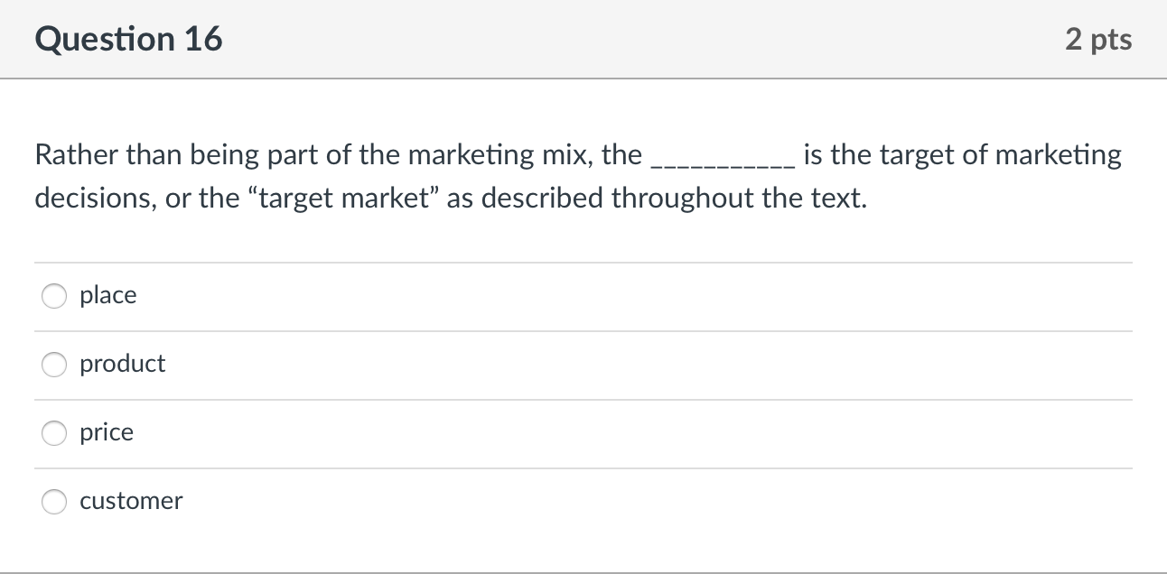1167x574 pixels.
Task: Click the Question 16 heading
Action: point(128,38)
